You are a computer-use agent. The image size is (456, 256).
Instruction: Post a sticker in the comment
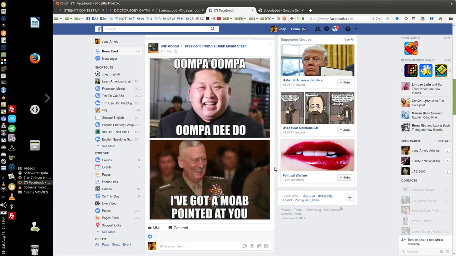(266, 246)
